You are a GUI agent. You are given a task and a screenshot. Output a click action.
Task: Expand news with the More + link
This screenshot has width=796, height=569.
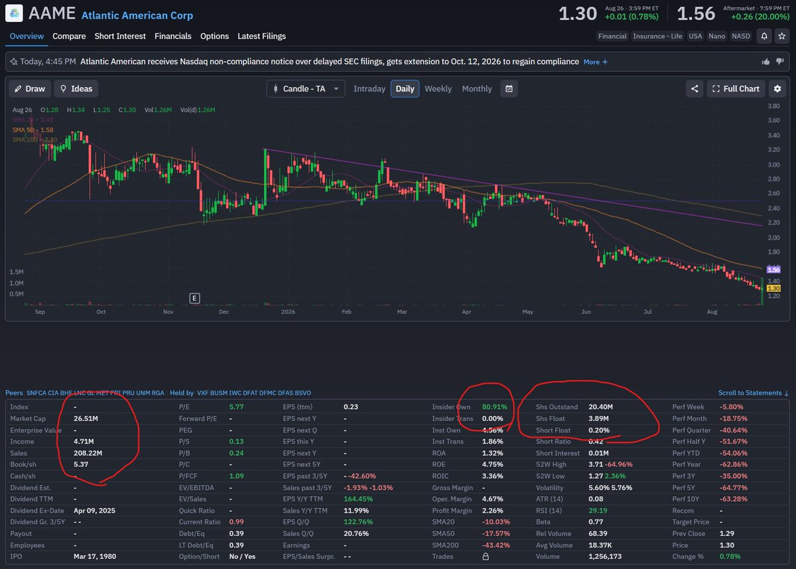click(x=595, y=62)
